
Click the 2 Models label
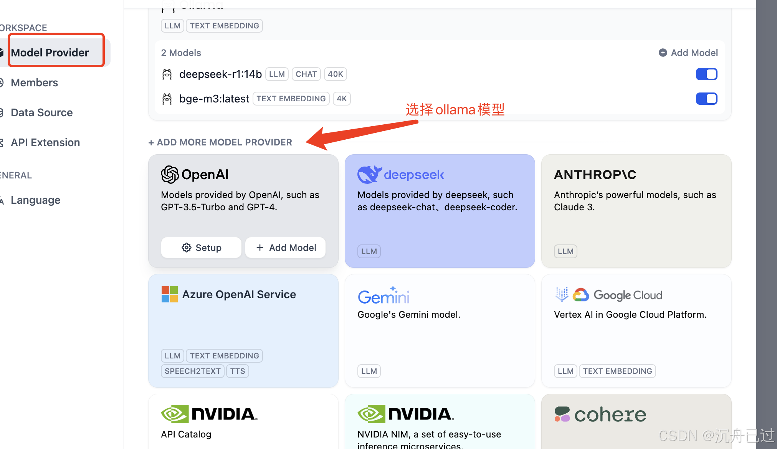[181, 53]
